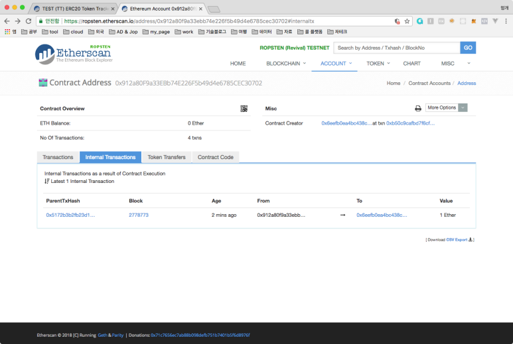
Task: Open the To address 0x6eefb0ea4bc438c... in table
Action: 382,215
